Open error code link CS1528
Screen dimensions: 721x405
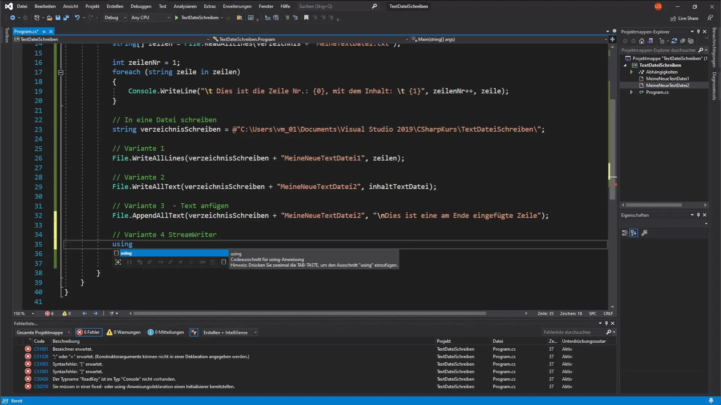(x=41, y=357)
